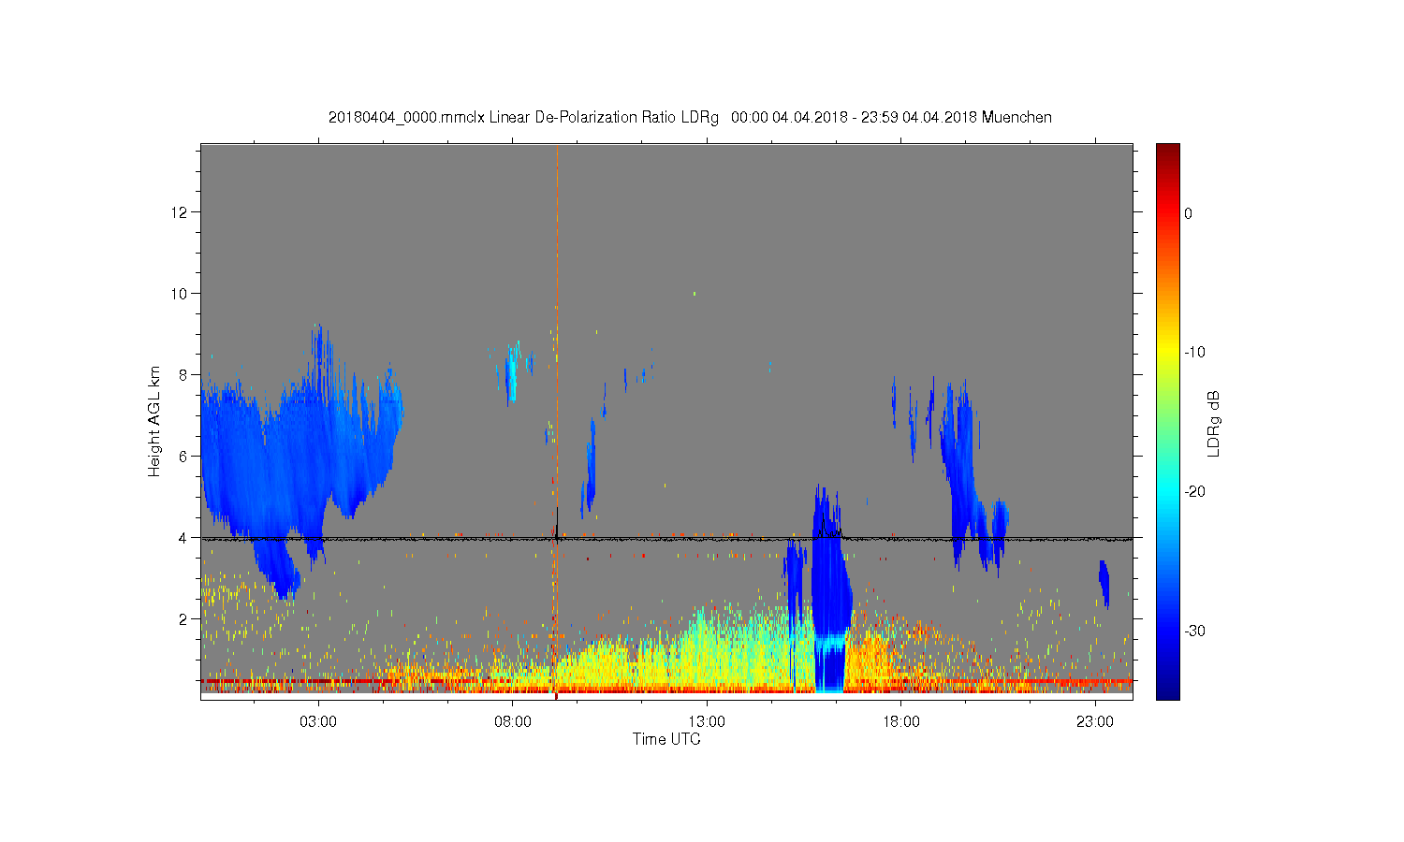Image resolution: width=1404 pixels, height=842 pixels.
Task: Click the '23:00' time tick label
Action: point(1095,722)
